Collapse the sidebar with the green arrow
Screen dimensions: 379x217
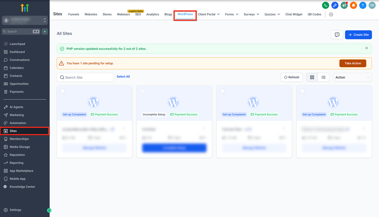[49, 210]
